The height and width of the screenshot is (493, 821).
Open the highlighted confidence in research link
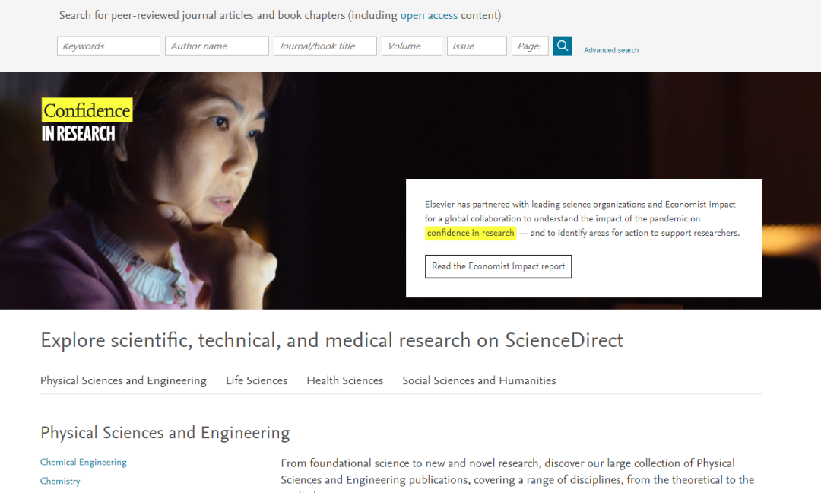coord(471,233)
